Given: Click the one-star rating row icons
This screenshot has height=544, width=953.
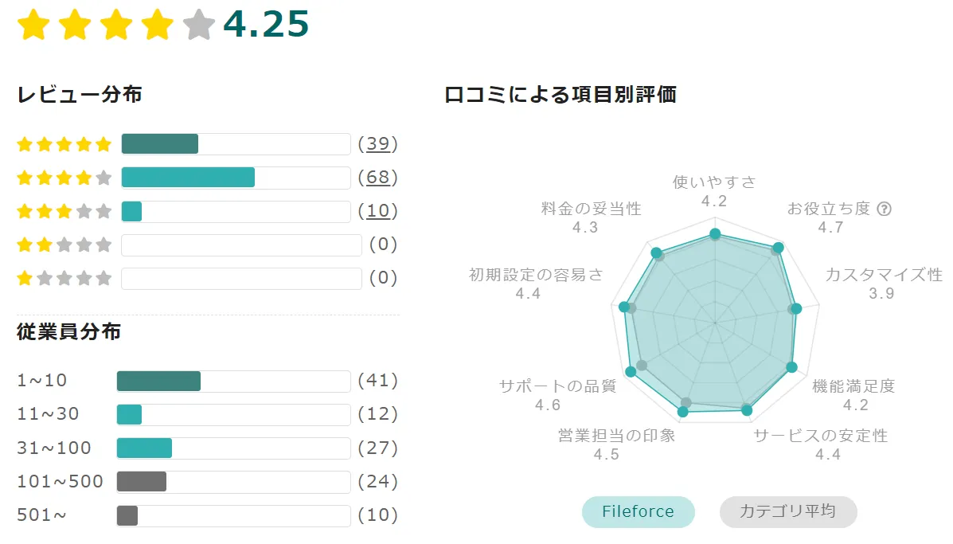Looking at the screenshot, I should (64, 278).
